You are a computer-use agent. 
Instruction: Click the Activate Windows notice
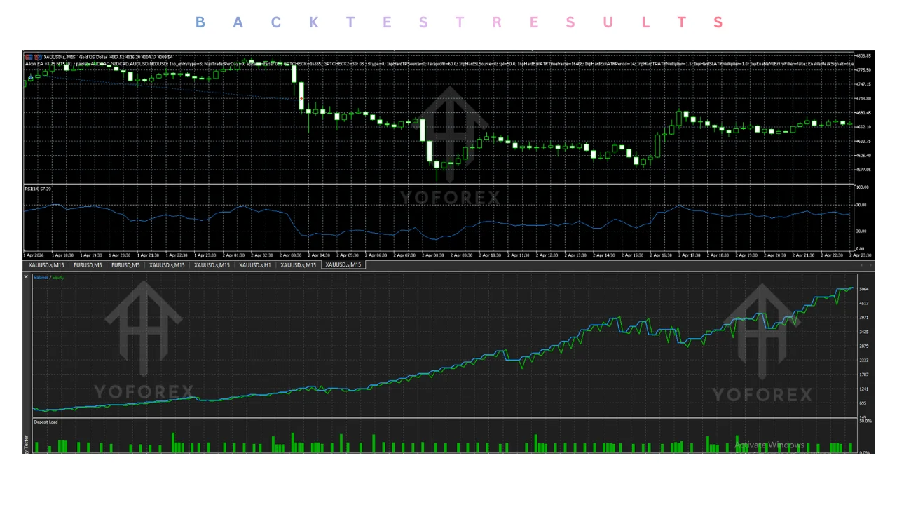769,445
